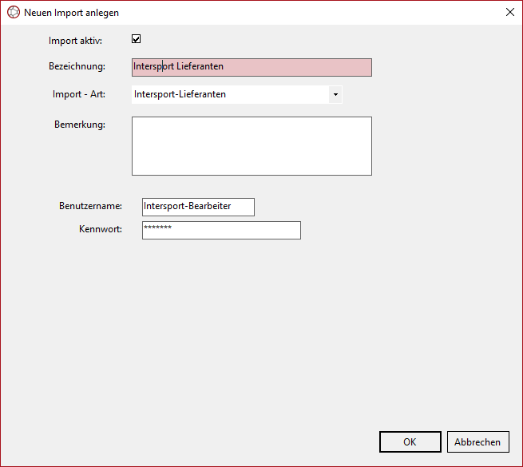Close the Neuen Import anlegen dialog
Screen dimensions: 523x467
coord(509,13)
